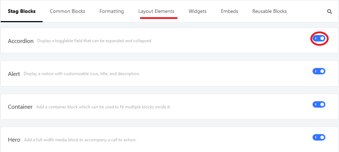Click the Accordion description text
Image resolution: width=339 pixels, height=152 pixels.
click(x=95, y=41)
